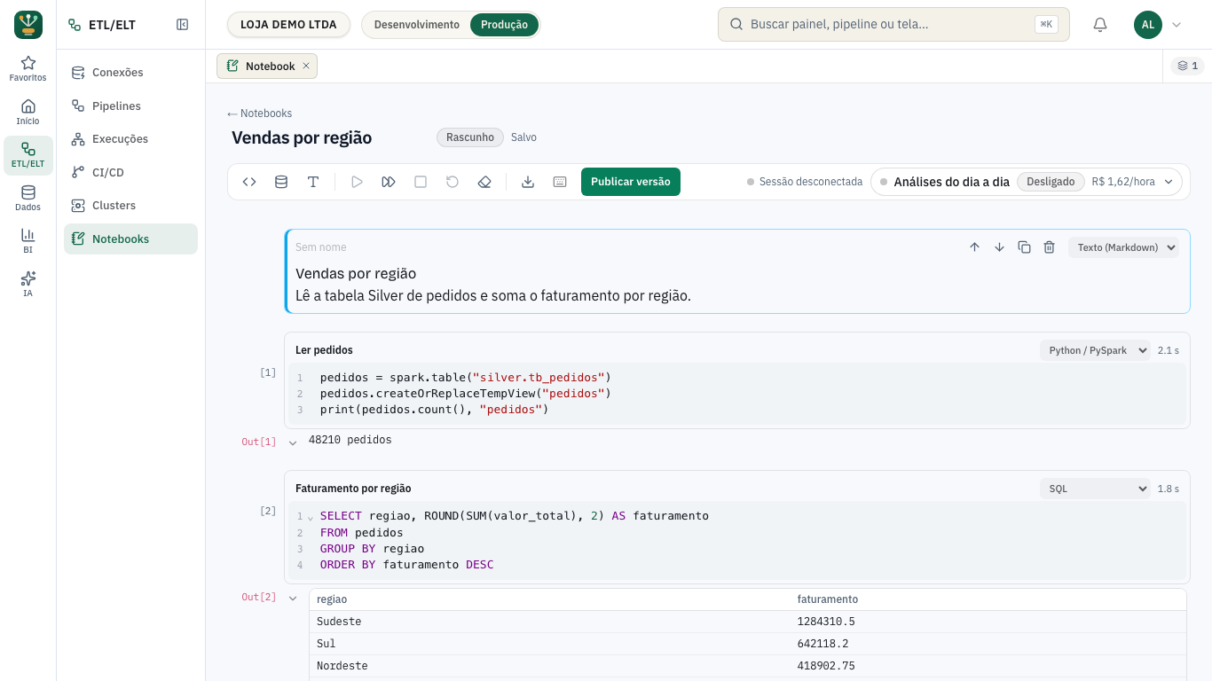
Task: Click the Rascunho status badge
Action: (x=470, y=137)
